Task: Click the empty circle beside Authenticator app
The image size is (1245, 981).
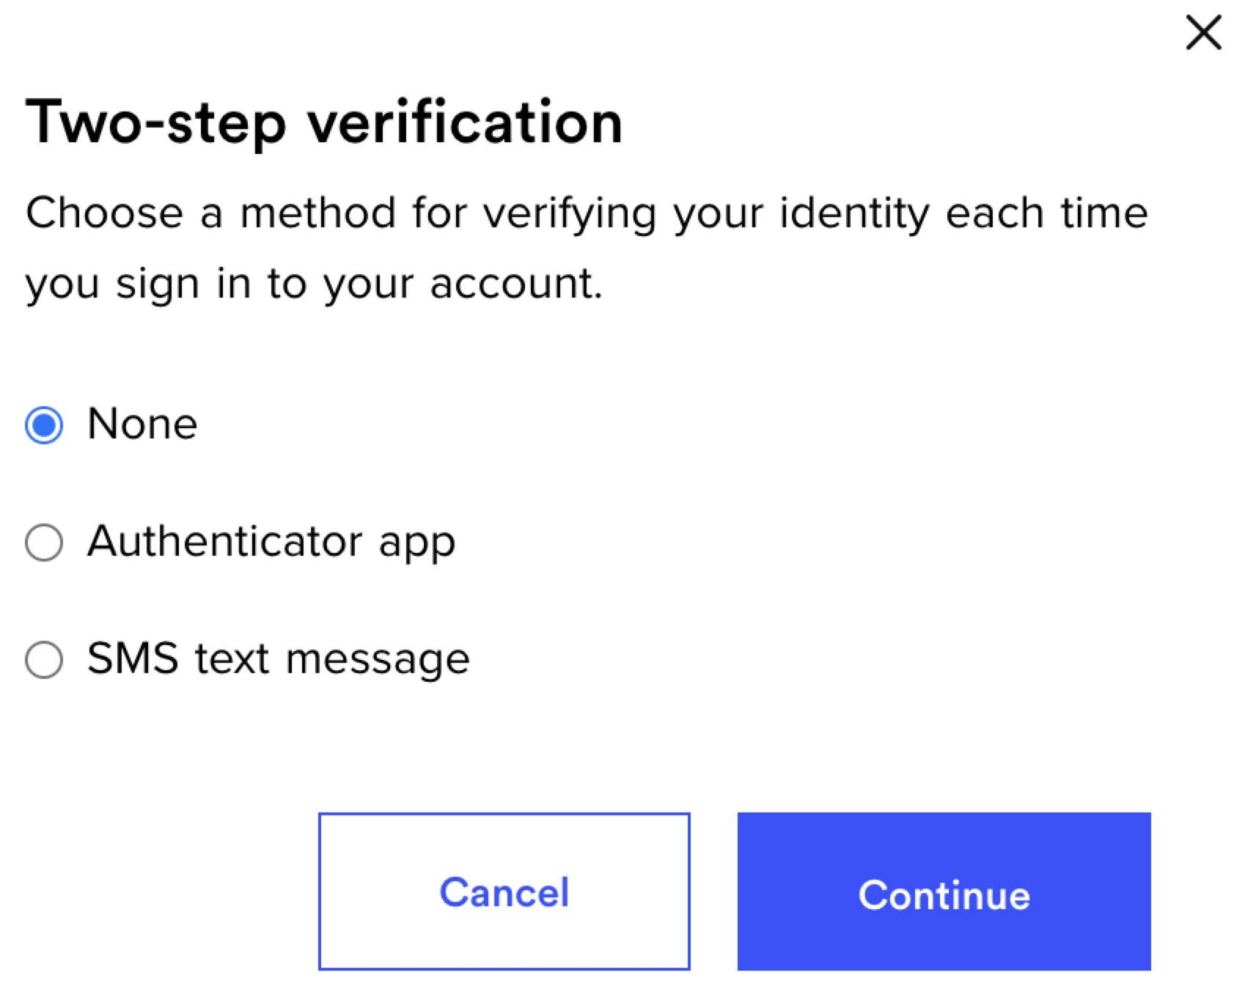Action: click(x=45, y=543)
